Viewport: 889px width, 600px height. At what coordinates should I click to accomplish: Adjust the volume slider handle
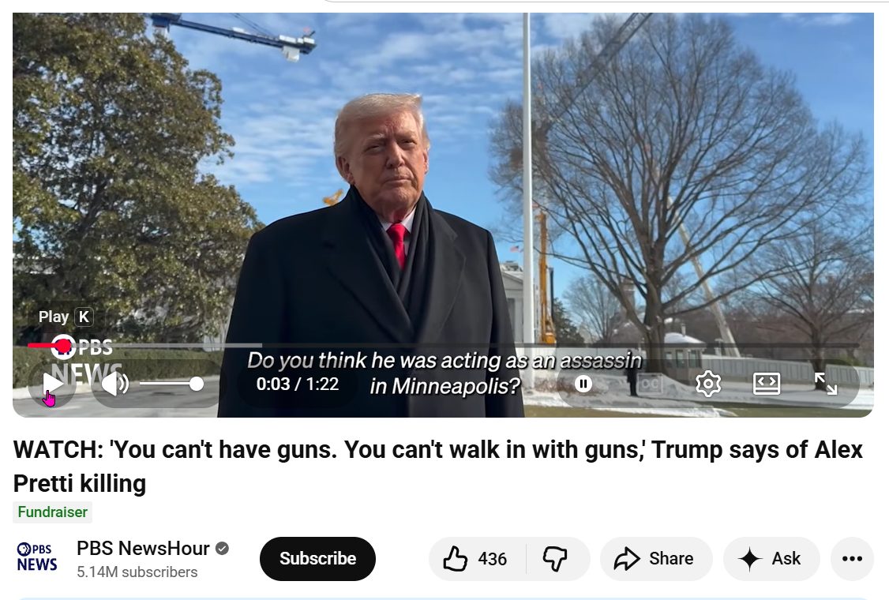[x=196, y=384]
